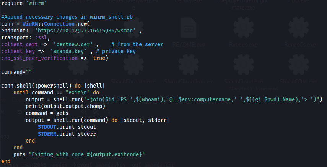The image size is (327, 167).
Task: Click the SharpCOM file label
Action: pos(300,81)
